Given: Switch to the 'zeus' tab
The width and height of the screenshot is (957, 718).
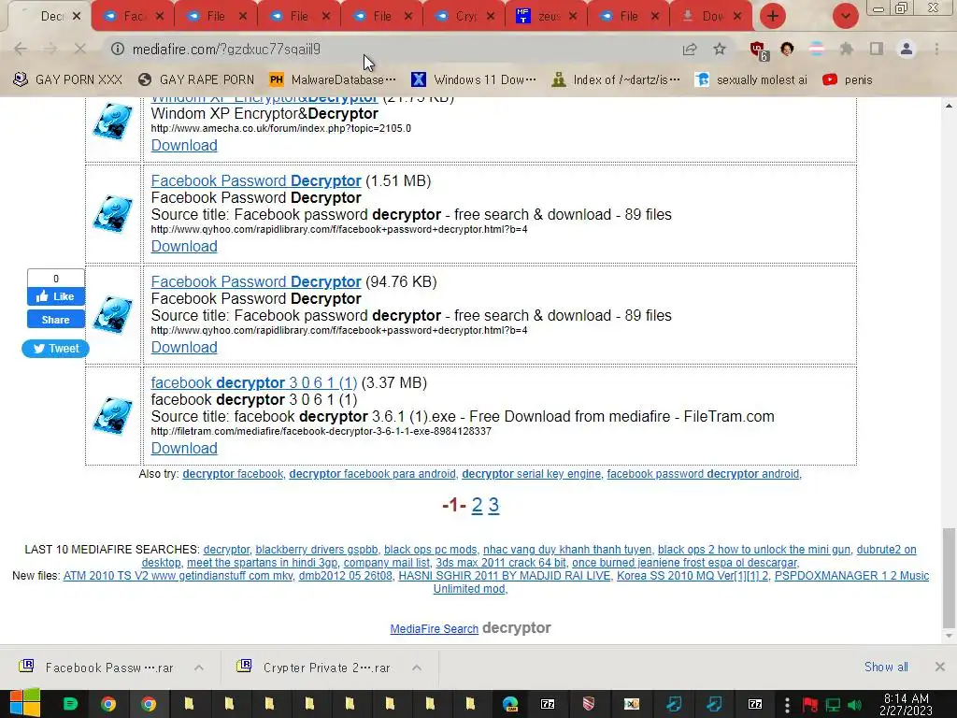Looking at the screenshot, I should click(x=548, y=17).
